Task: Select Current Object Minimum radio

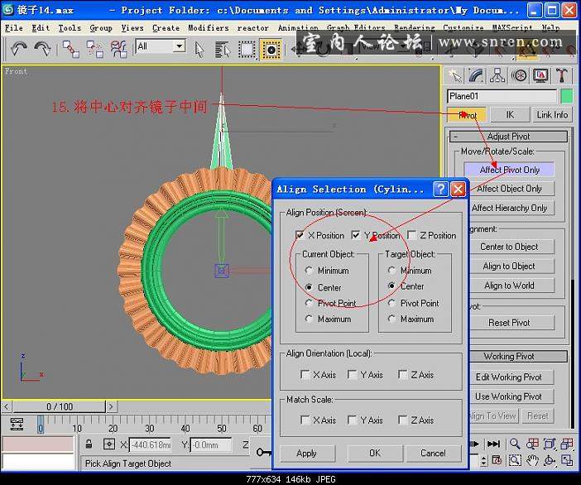Action: (309, 271)
